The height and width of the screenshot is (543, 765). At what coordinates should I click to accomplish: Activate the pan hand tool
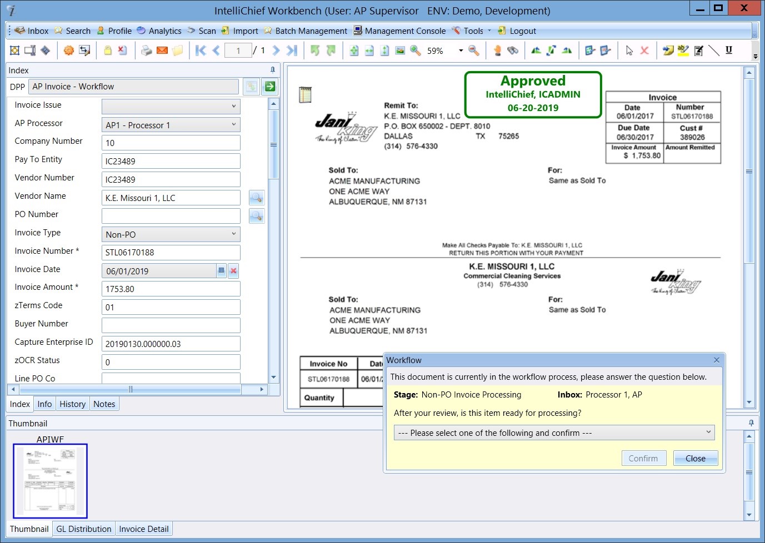coord(497,50)
